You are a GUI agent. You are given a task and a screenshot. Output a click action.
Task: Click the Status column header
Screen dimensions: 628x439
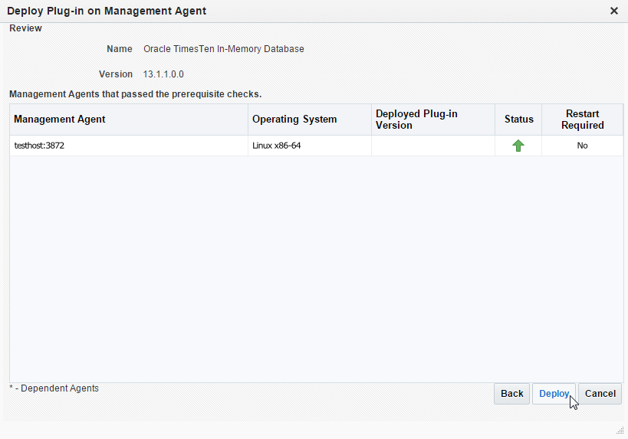click(518, 120)
